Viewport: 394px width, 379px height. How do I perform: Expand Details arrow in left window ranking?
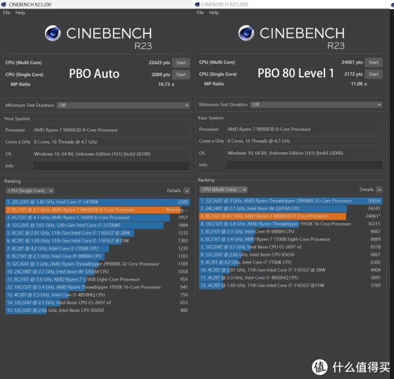pyautogui.click(x=186, y=191)
